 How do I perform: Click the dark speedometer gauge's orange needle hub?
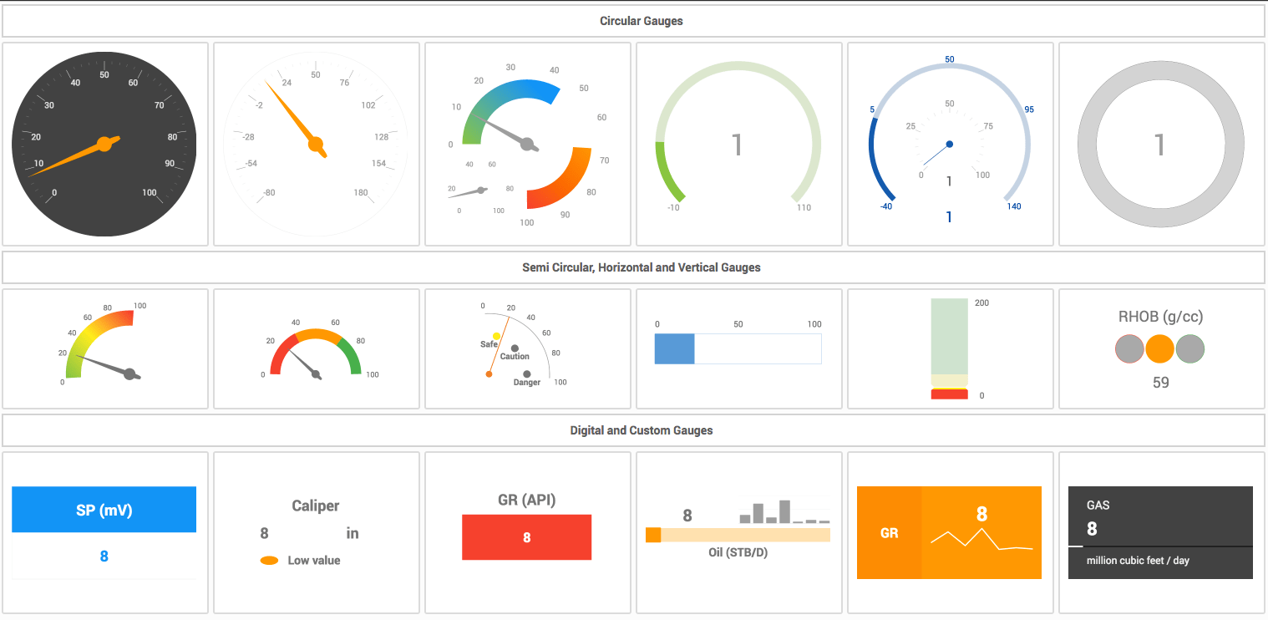tap(104, 144)
